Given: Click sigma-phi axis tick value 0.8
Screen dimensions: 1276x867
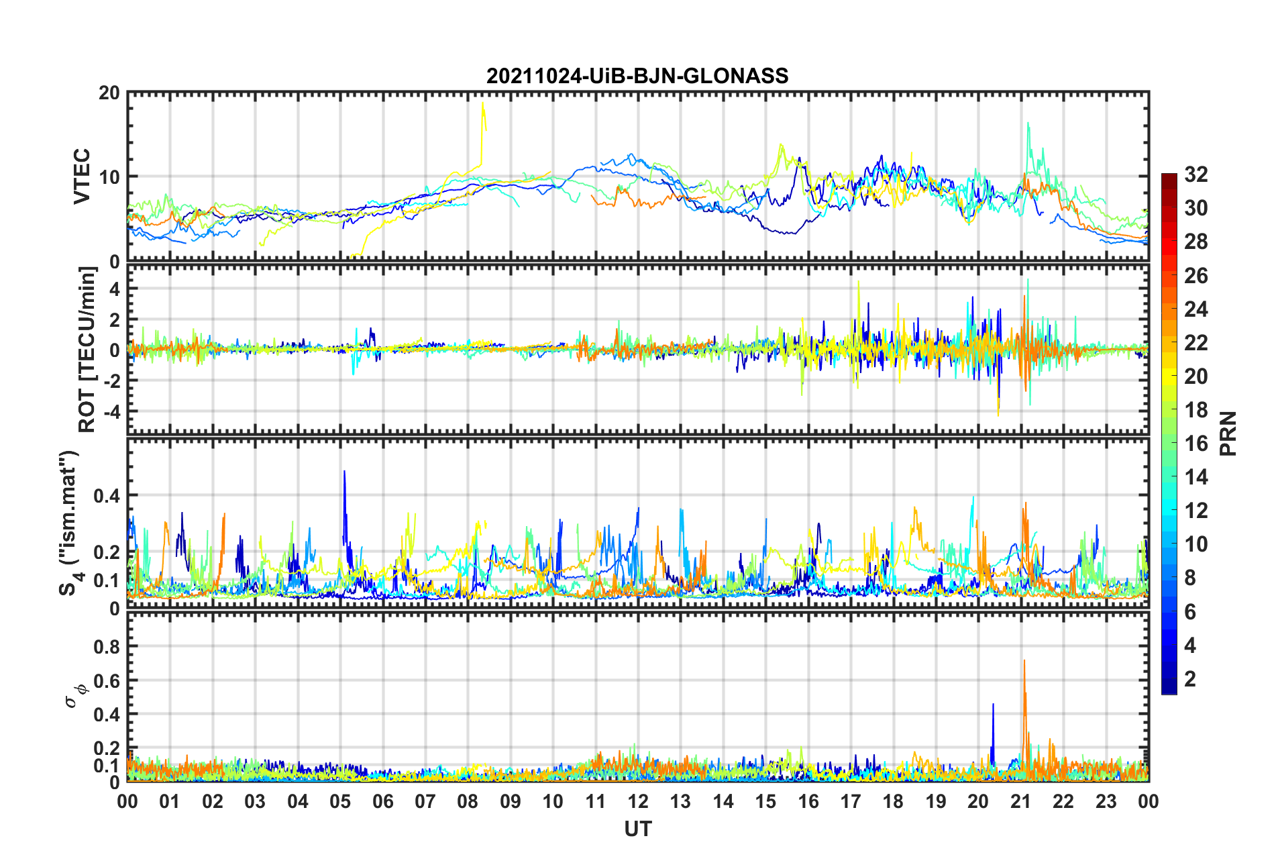Looking at the screenshot, I should [x=107, y=647].
